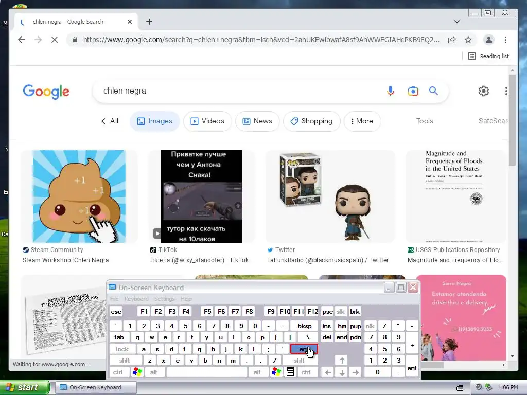Click the psc print screen key
The width and height of the screenshot is (527, 395).
[327, 312]
